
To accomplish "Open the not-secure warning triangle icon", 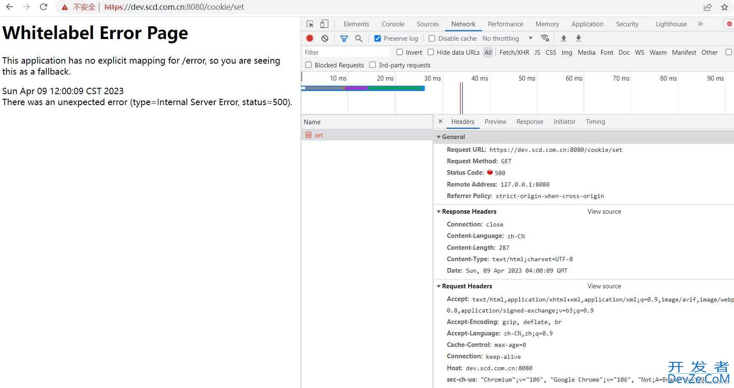I will [x=65, y=7].
